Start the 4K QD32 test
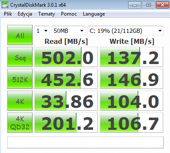 point(20,123)
